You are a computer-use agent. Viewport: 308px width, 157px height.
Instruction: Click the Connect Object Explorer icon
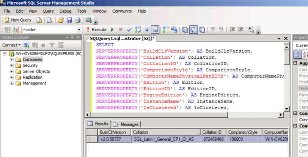tap(26, 45)
